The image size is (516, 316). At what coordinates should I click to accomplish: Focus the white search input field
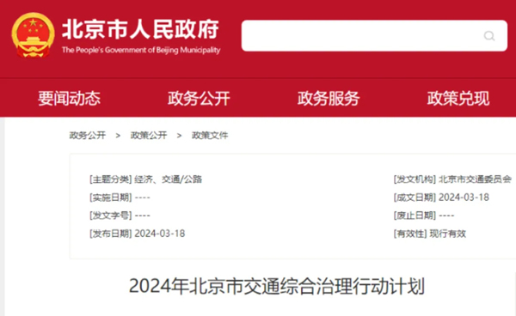click(x=374, y=36)
